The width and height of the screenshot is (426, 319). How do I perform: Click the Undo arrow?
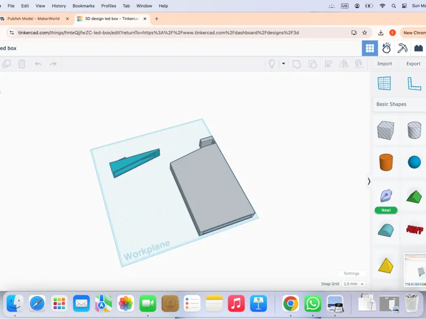[x=38, y=64]
